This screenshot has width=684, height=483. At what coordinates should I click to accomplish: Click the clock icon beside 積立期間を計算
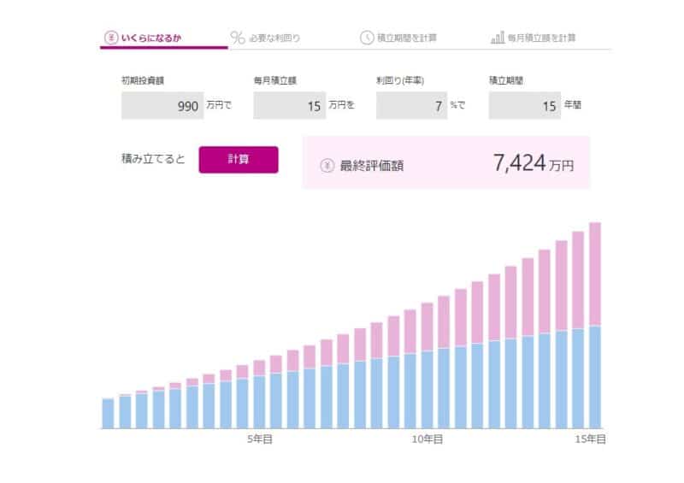[367, 38]
